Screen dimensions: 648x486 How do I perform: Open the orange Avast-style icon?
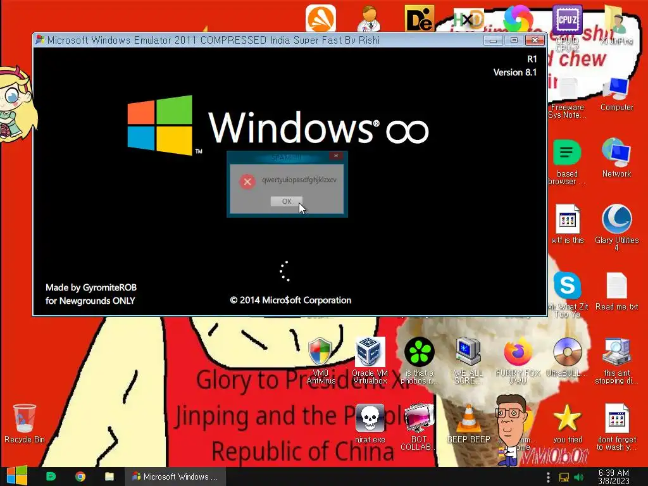click(x=321, y=18)
